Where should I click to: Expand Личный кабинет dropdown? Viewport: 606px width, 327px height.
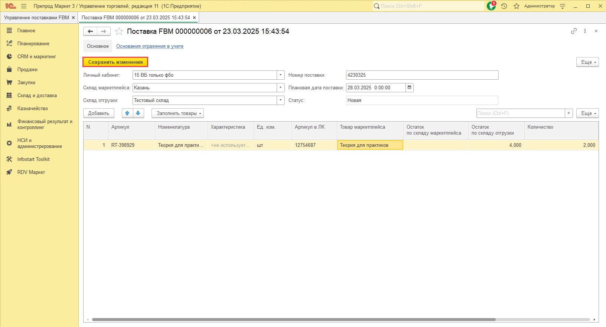click(281, 75)
